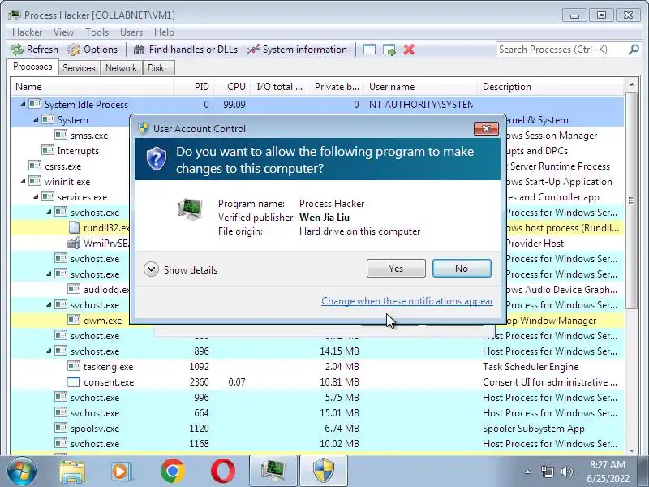Click the red X terminate icon

(x=409, y=50)
